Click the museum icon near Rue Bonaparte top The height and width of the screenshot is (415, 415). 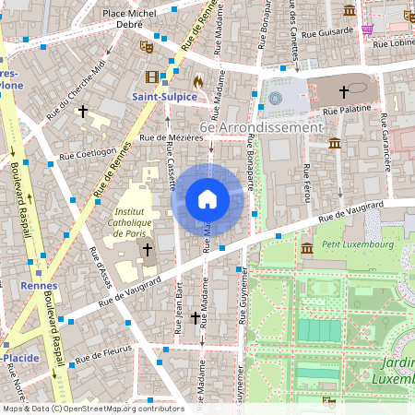click(350, 11)
